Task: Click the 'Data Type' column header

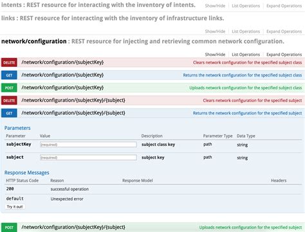Action: [246, 136]
